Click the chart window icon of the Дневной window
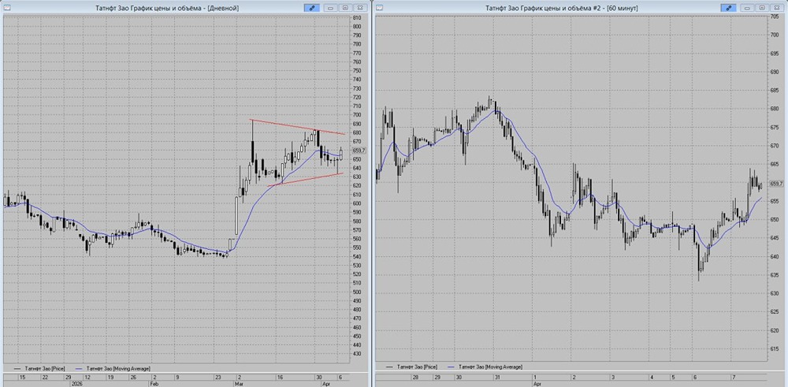Image resolution: width=788 pixels, height=387 pixels. (9, 8)
